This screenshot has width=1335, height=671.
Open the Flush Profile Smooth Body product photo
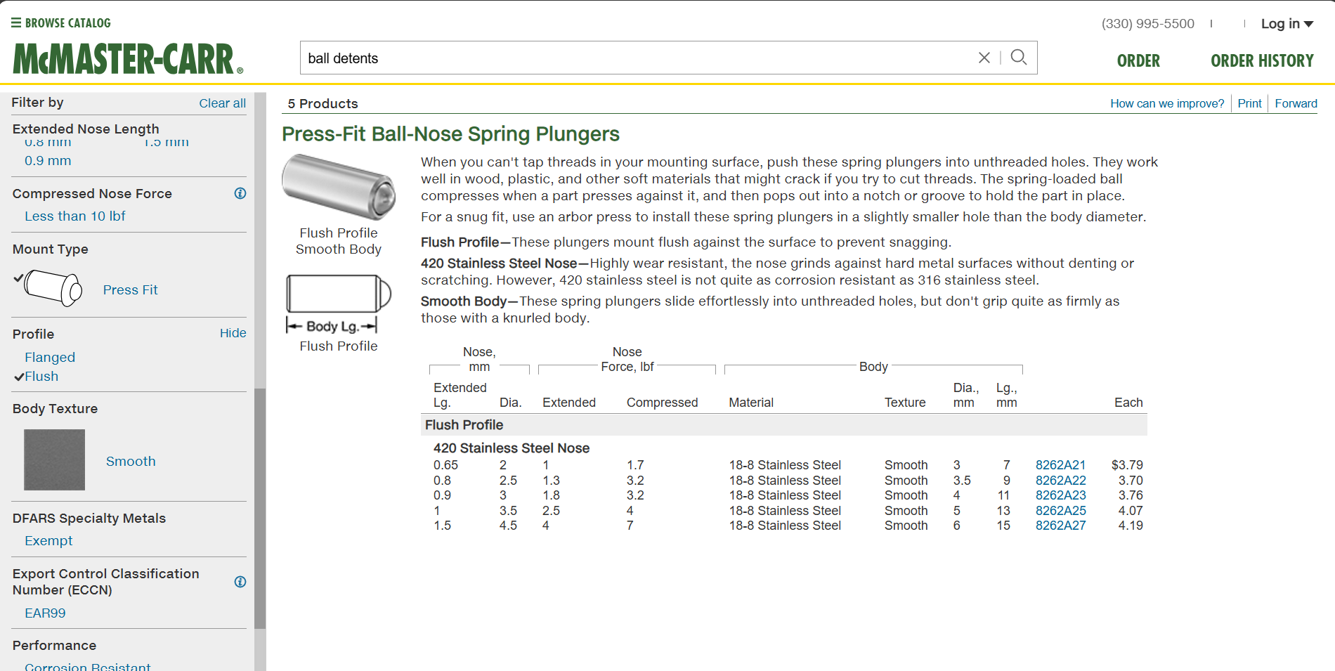(x=339, y=187)
